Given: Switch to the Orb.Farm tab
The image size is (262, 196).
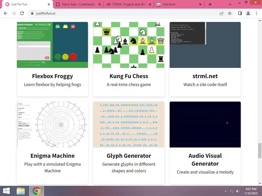Looking at the screenshot, I should point(179,4).
